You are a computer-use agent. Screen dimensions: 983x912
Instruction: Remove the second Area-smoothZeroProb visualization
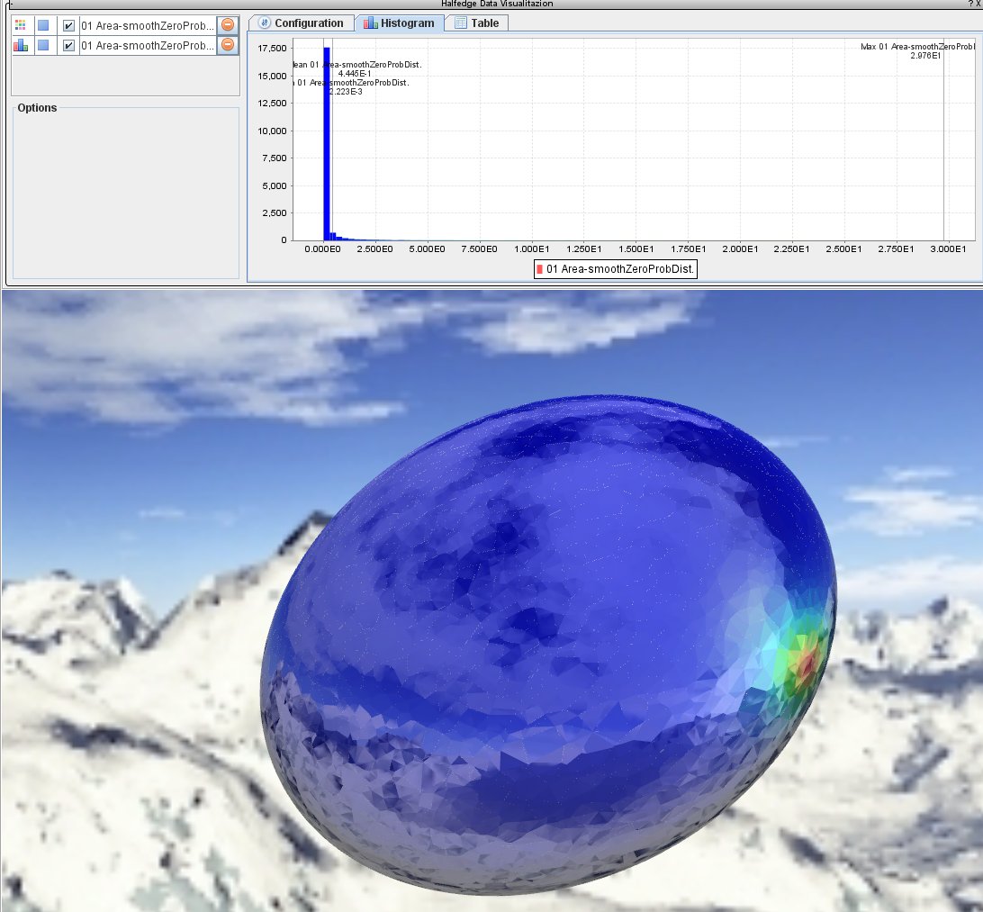(x=228, y=45)
